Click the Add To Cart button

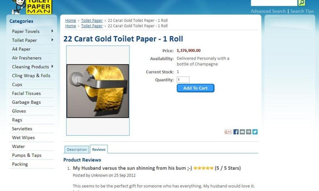tap(195, 88)
